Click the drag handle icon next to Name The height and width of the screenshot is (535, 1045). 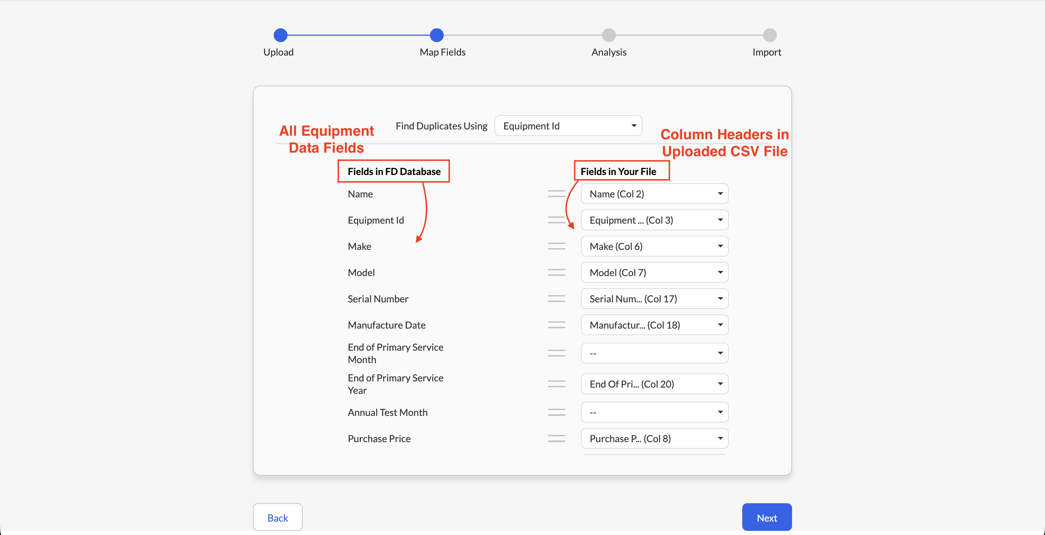coord(556,194)
